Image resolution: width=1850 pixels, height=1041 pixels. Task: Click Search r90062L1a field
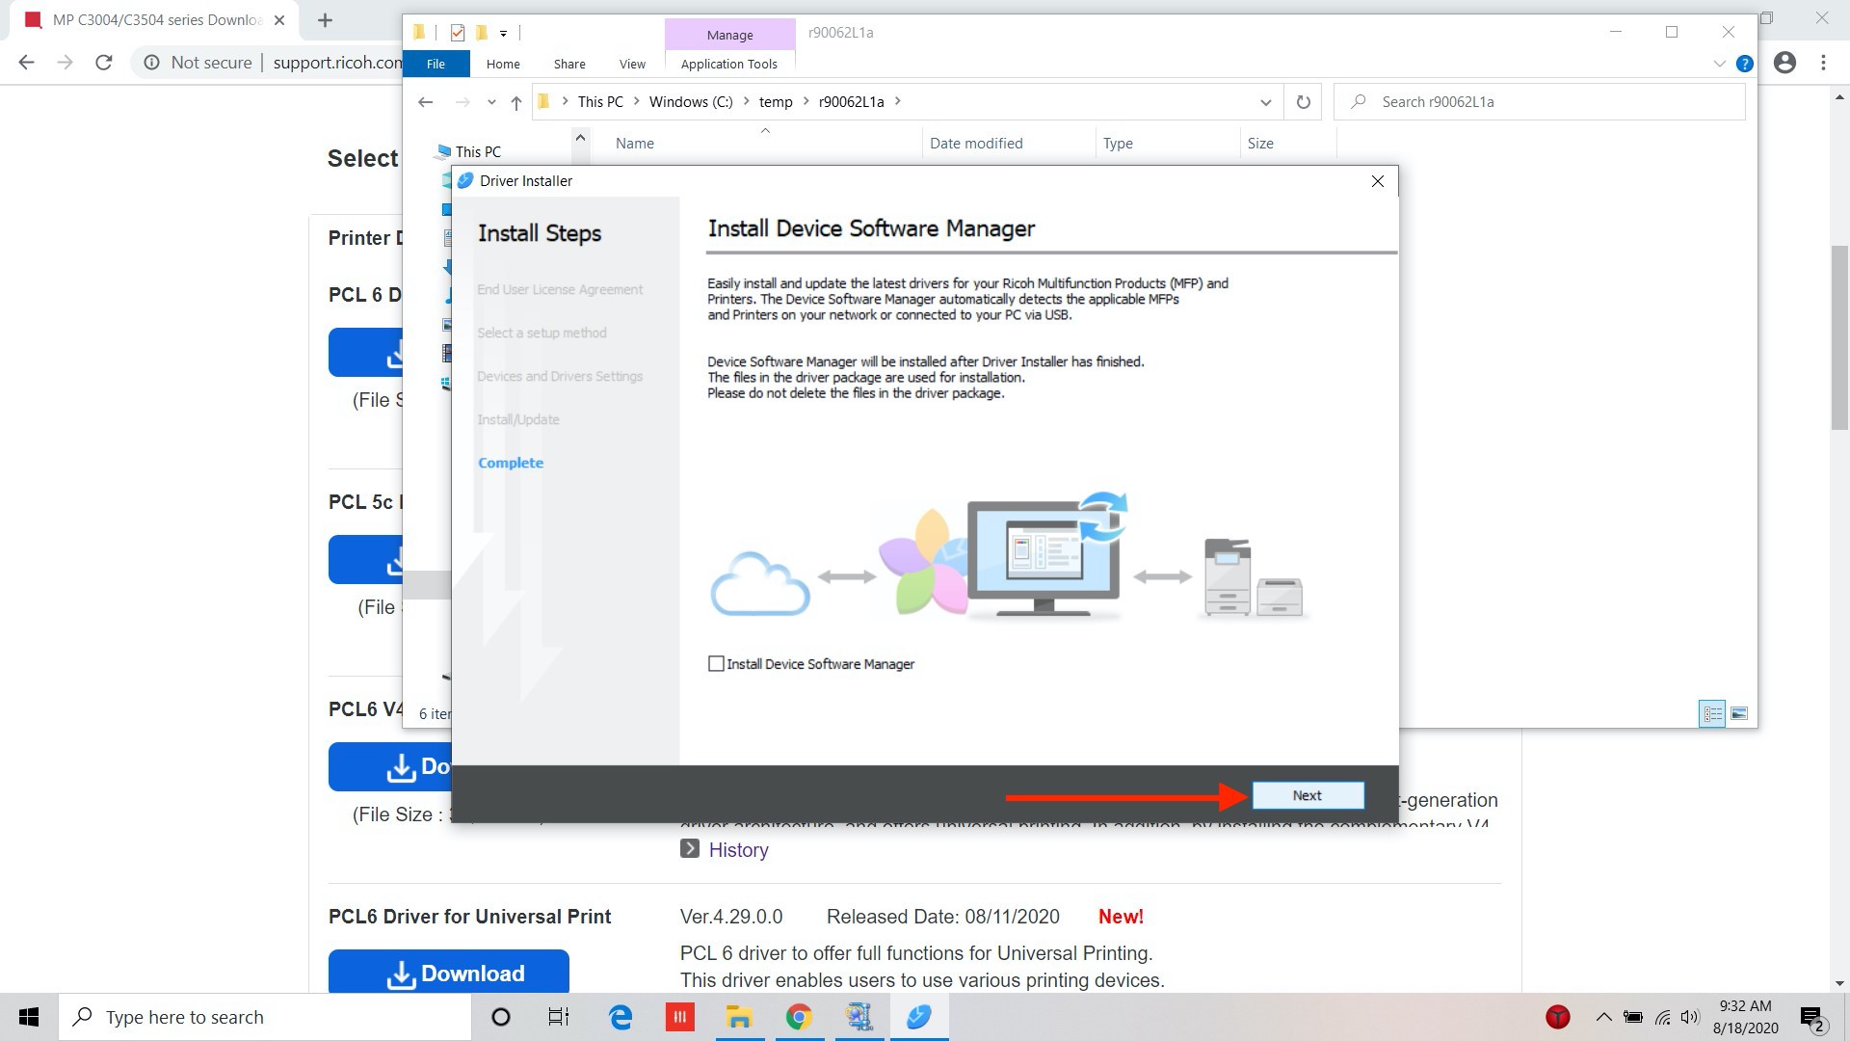point(1539,102)
